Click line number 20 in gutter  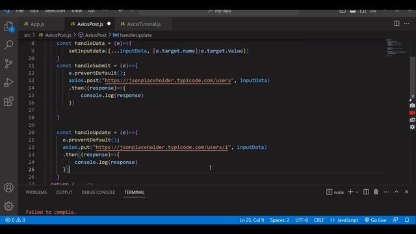pyautogui.click(x=31, y=133)
